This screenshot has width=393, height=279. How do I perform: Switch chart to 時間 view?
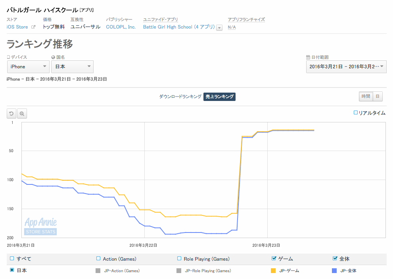pyautogui.click(x=366, y=96)
